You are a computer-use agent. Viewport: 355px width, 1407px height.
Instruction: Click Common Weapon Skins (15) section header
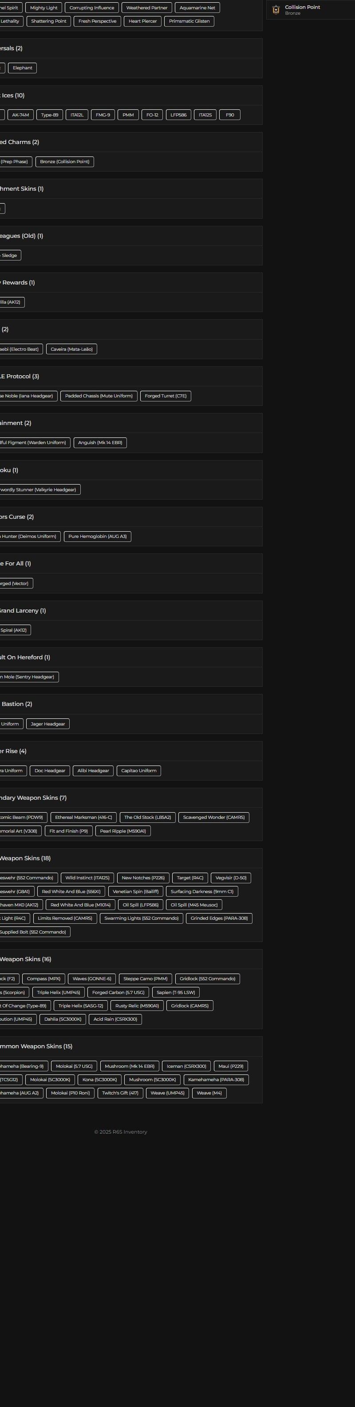pos(36,1046)
